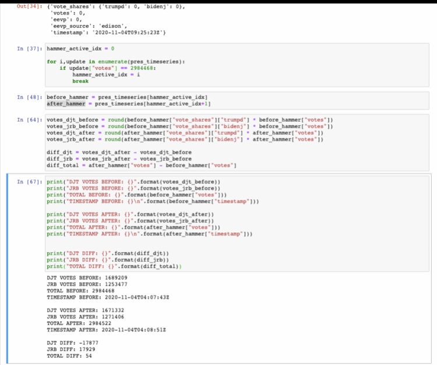Click the votes_jrb_after assignment line
This screenshot has height=365, width=437.
(x=185, y=140)
